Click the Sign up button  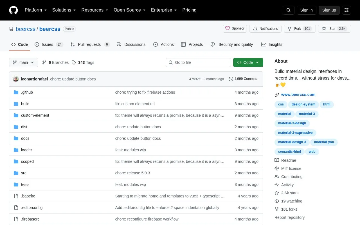coord(329,10)
